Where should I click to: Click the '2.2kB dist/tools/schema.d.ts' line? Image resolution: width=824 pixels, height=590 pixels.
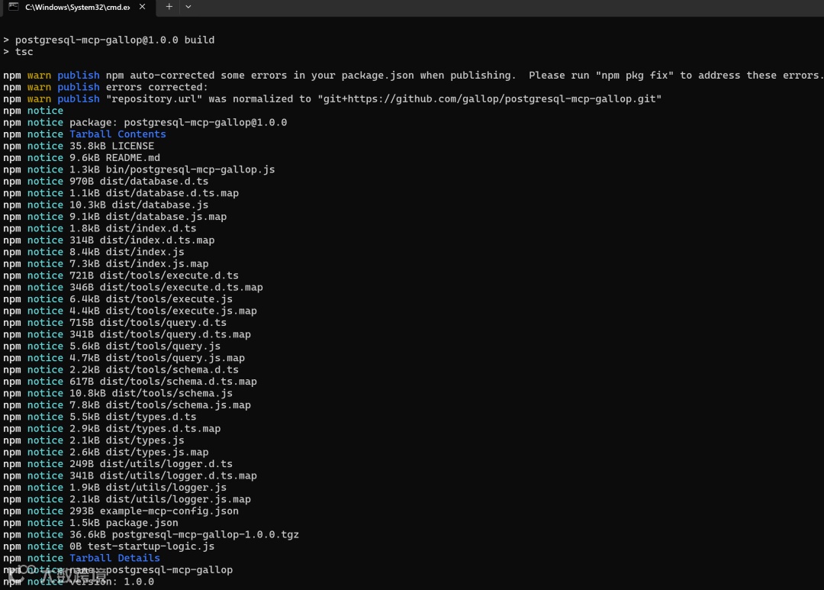click(x=121, y=370)
